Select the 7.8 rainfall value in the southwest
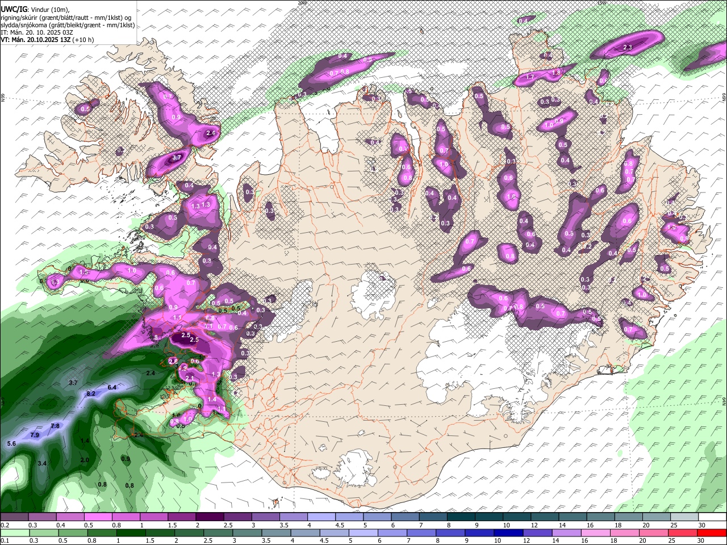Image resolution: width=727 pixels, height=545 pixels. tap(55, 426)
